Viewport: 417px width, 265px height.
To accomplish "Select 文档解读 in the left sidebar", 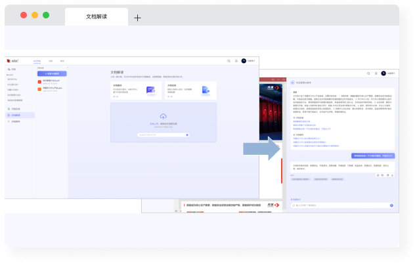I will (x=16, y=115).
